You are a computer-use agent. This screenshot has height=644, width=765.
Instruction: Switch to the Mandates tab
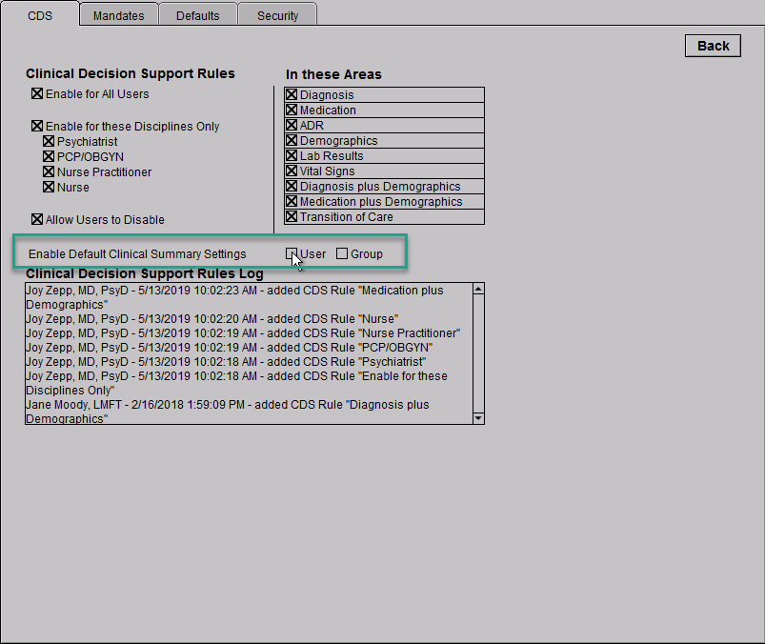coord(118,15)
